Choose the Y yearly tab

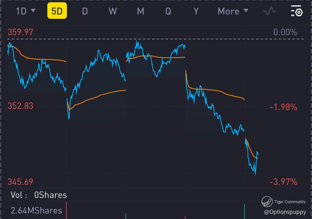click(196, 11)
